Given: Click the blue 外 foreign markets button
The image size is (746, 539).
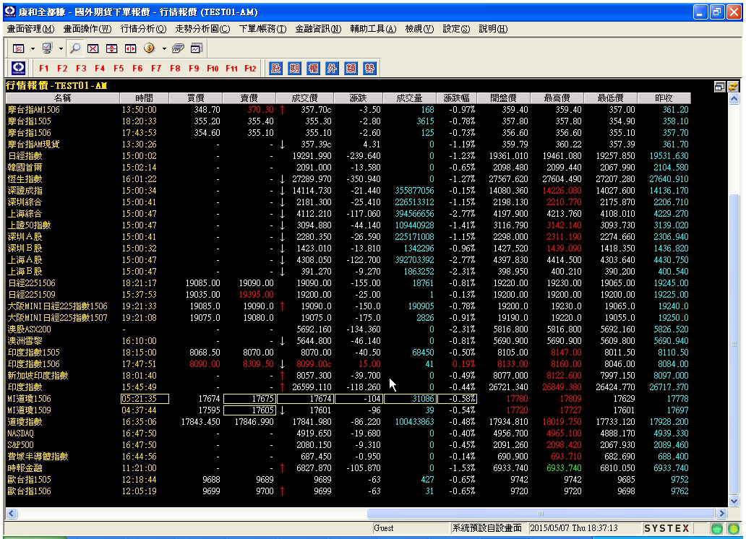Looking at the screenshot, I should click(x=332, y=68).
